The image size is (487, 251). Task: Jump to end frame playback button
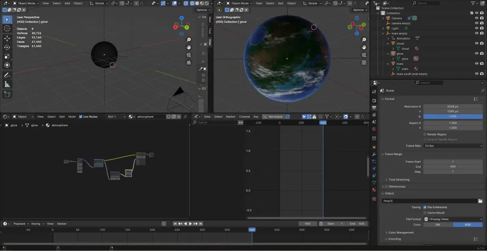point(200,223)
